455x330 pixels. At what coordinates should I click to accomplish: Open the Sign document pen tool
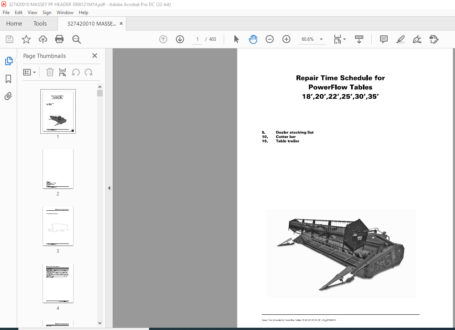(417, 39)
